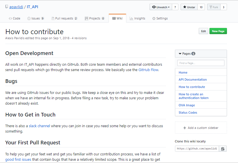Image resolution: width=238 pixels, height=163 pixels.
Task: Unstar the repository
Action: 189,7
